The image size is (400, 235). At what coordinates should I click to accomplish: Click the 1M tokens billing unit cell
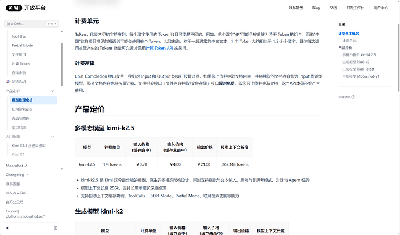coord(112,164)
